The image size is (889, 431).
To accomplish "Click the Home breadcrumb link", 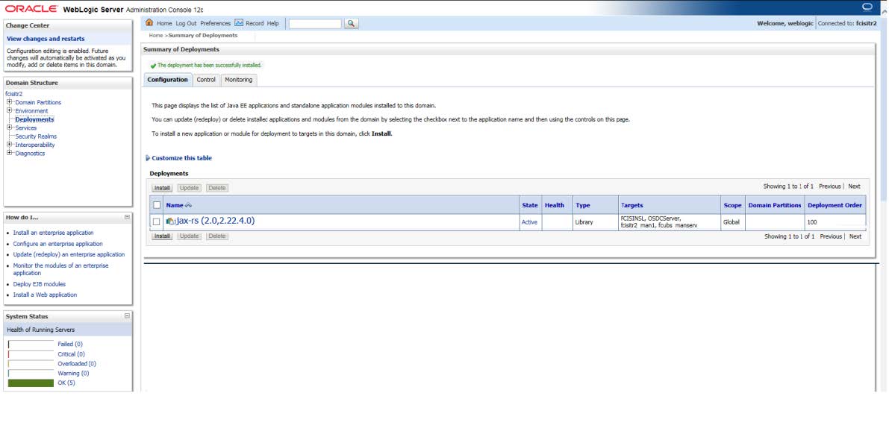I will tap(156, 35).
